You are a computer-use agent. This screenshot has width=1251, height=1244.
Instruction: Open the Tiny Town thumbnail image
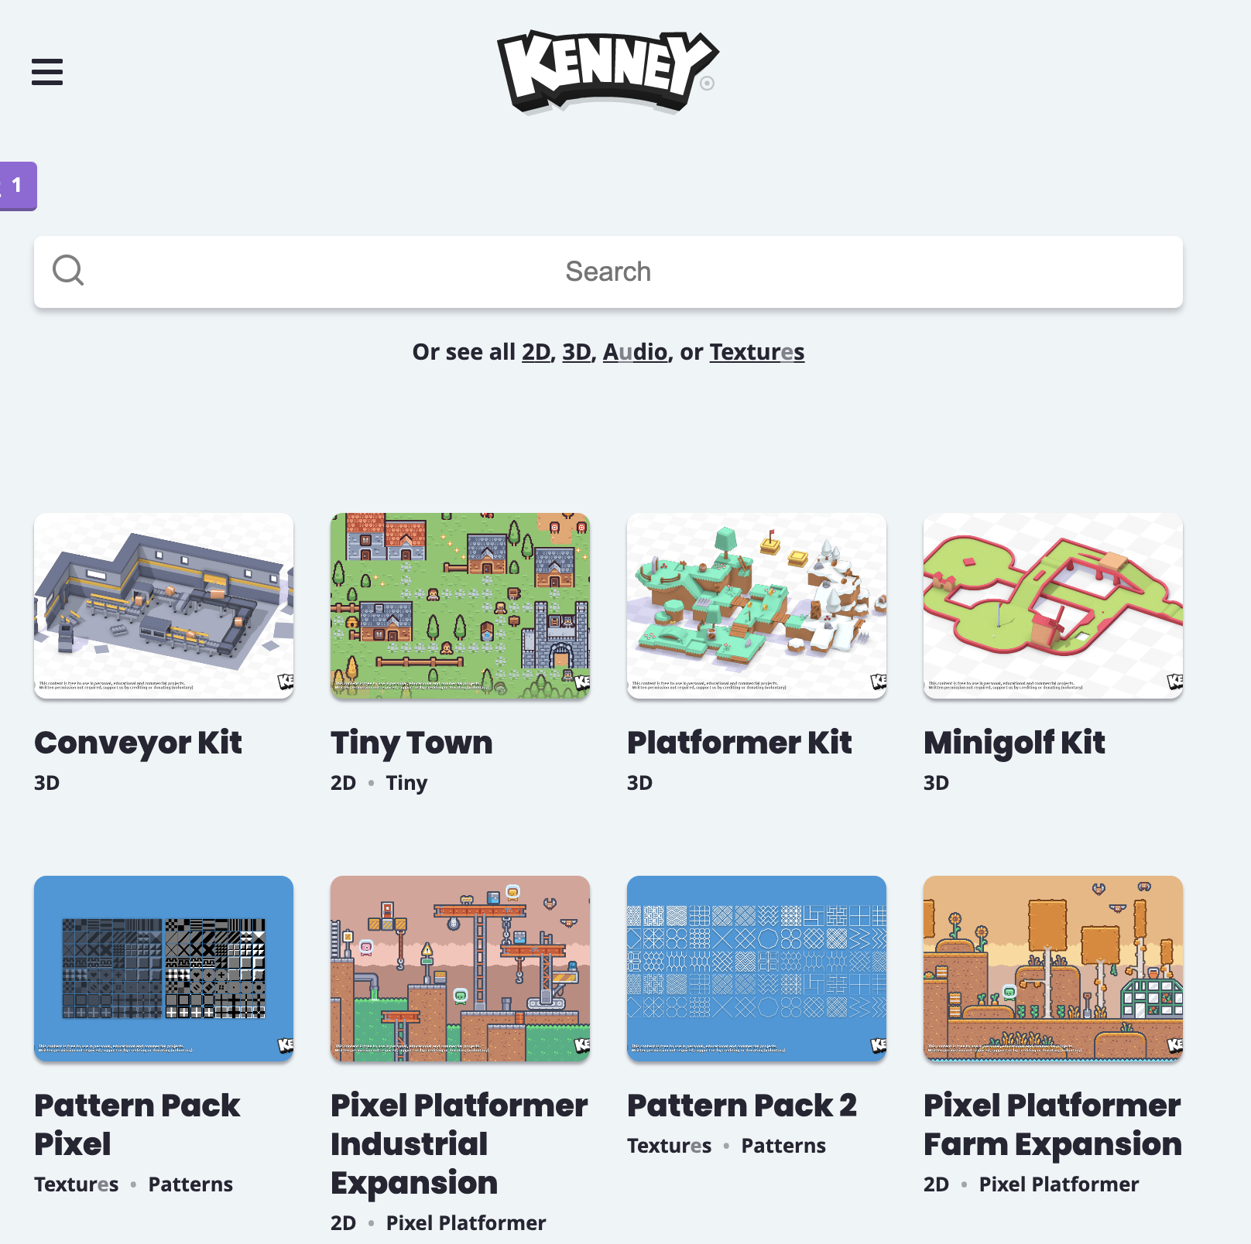point(460,606)
